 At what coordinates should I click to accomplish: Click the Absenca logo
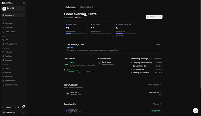pyautogui.click(x=7, y=3)
